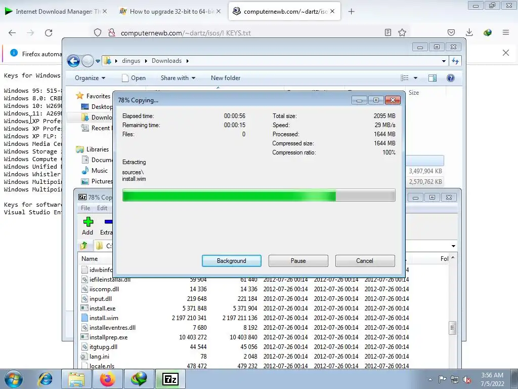Image resolution: width=518 pixels, height=389 pixels.
Task: Open Firefox application menu
Action: tap(505, 32)
